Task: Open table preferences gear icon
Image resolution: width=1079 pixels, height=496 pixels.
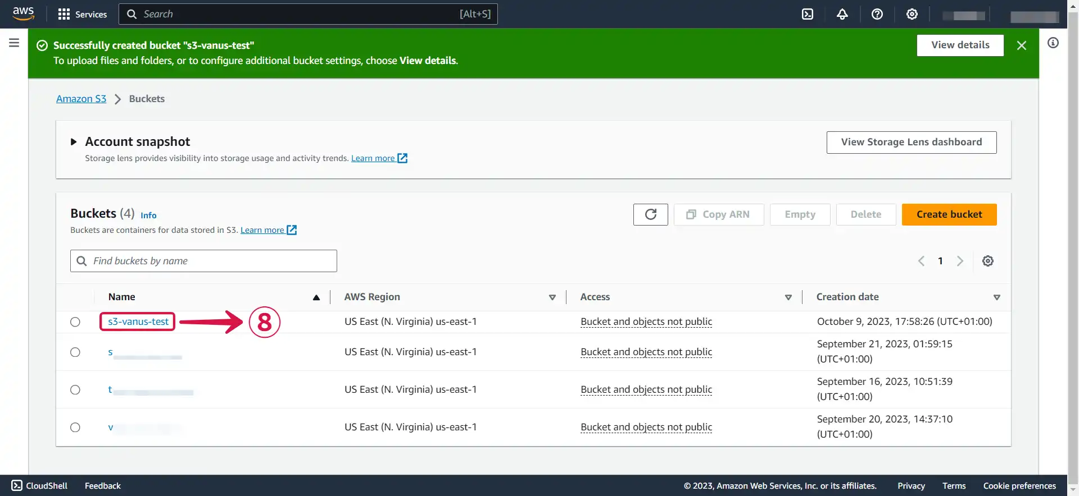Action: coord(987,261)
